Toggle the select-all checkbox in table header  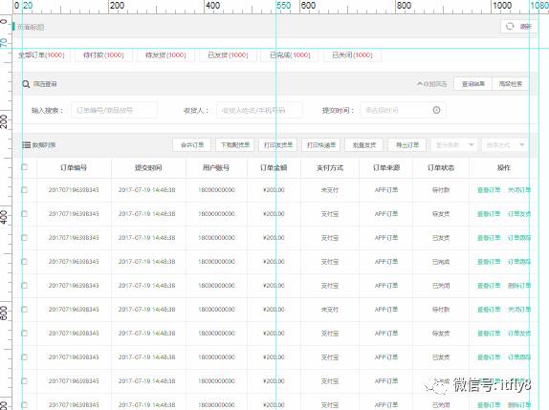point(25,167)
